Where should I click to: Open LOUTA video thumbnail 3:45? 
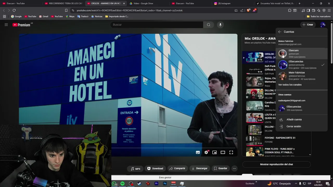coord(255,118)
